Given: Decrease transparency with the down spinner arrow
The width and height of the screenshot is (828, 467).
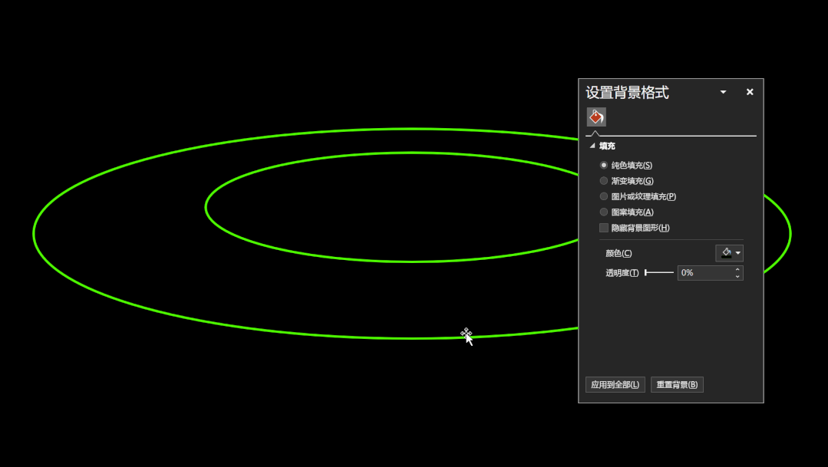Looking at the screenshot, I should (x=737, y=276).
